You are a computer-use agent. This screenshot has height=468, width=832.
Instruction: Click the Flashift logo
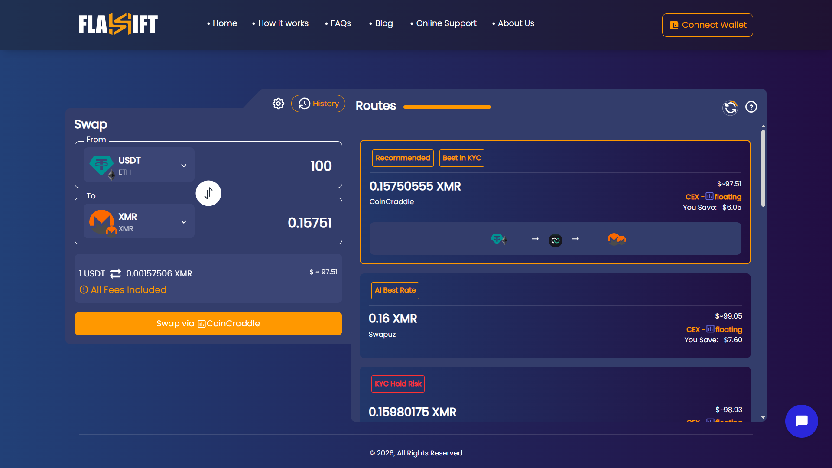(x=118, y=24)
